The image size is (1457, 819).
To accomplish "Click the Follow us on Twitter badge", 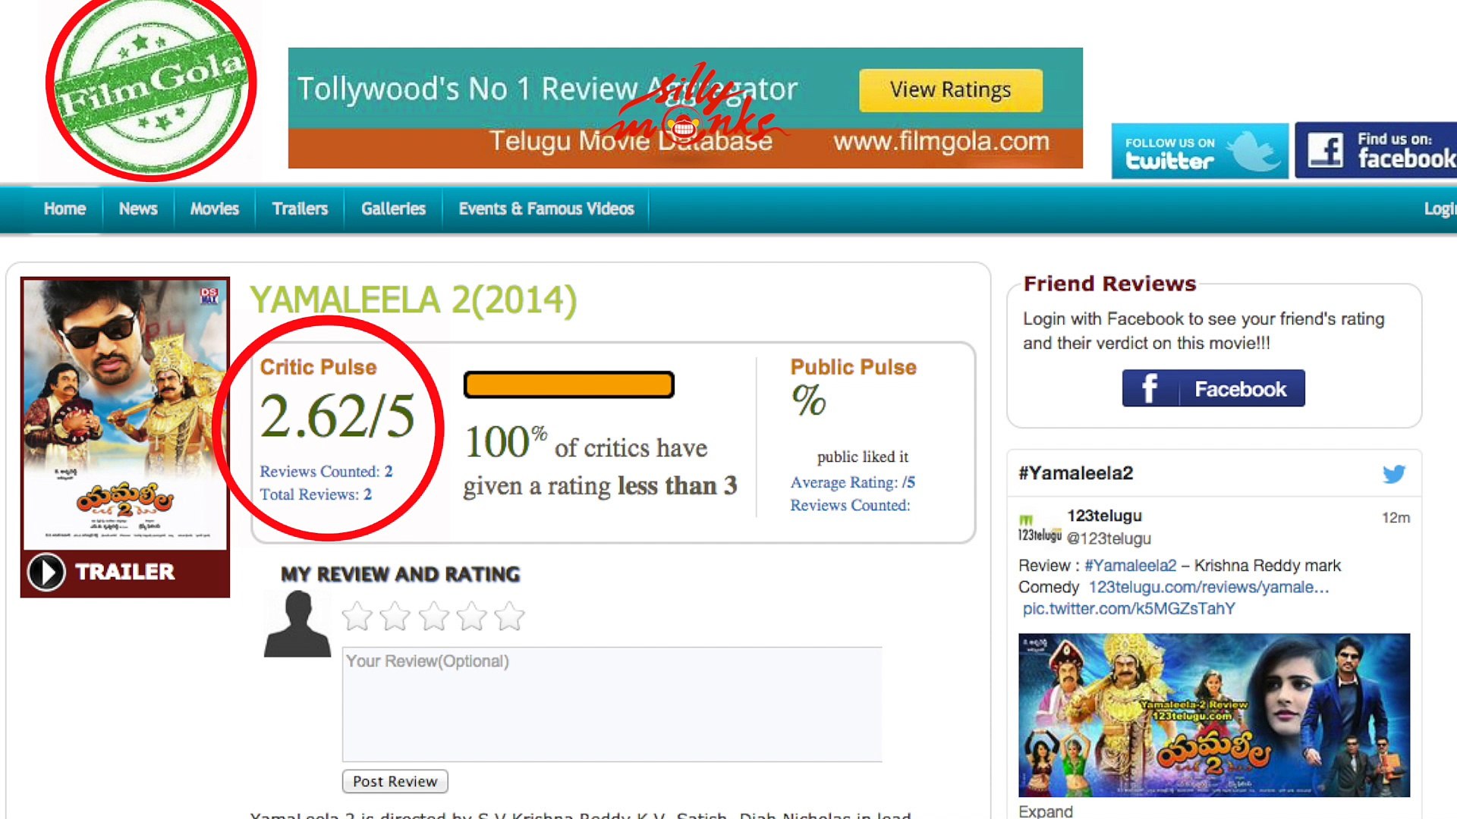I will pyautogui.click(x=1199, y=151).
